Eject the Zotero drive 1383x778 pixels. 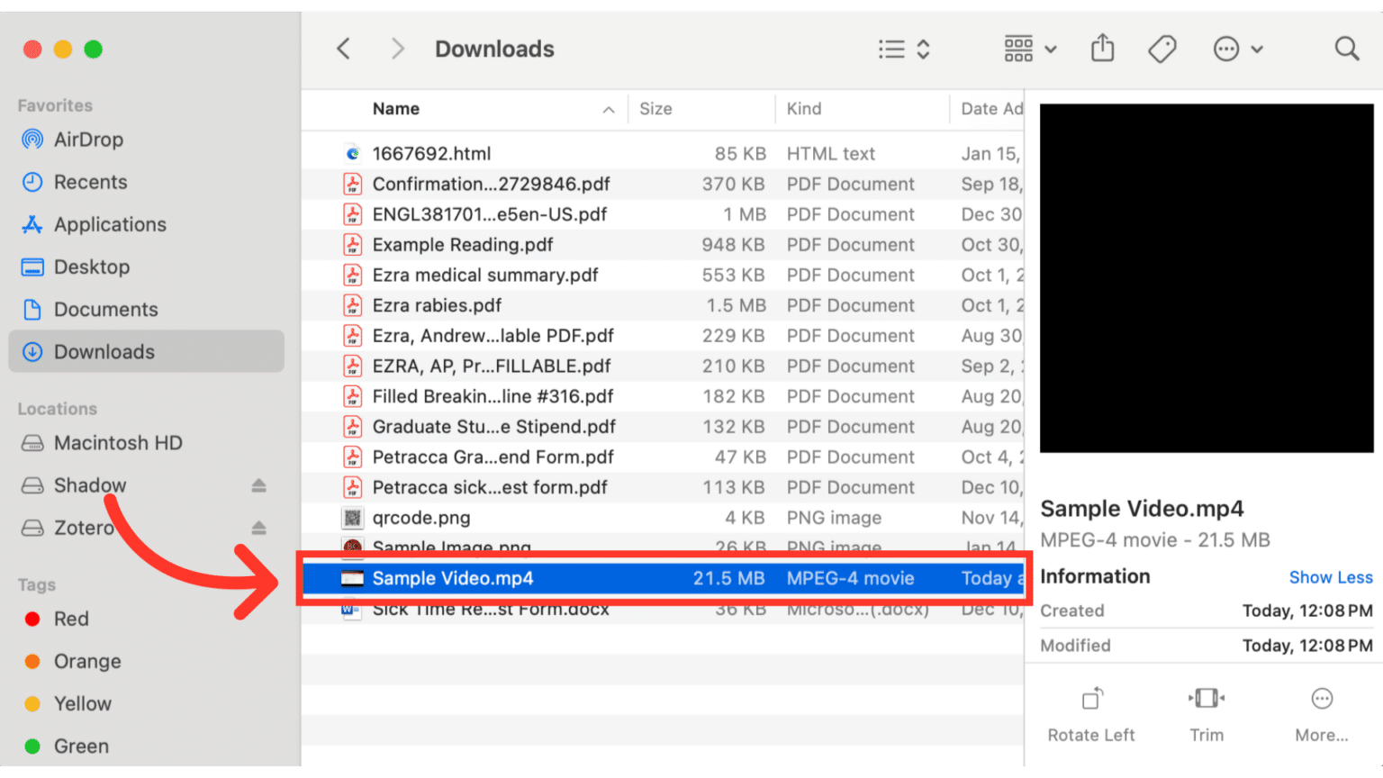pyautogui.click(x=258, y=528)
